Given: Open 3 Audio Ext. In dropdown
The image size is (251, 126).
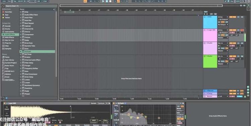Looking at the screenshot, I should (x=223, y=43).
